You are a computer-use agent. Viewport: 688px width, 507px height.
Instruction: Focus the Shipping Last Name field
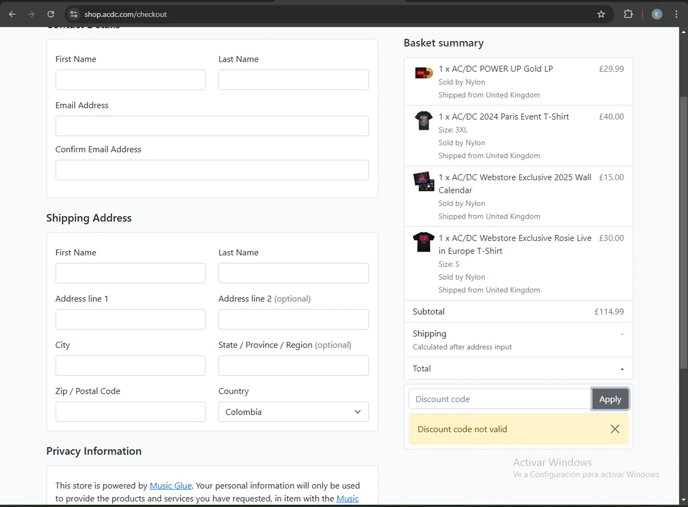[x=294, y=273]
